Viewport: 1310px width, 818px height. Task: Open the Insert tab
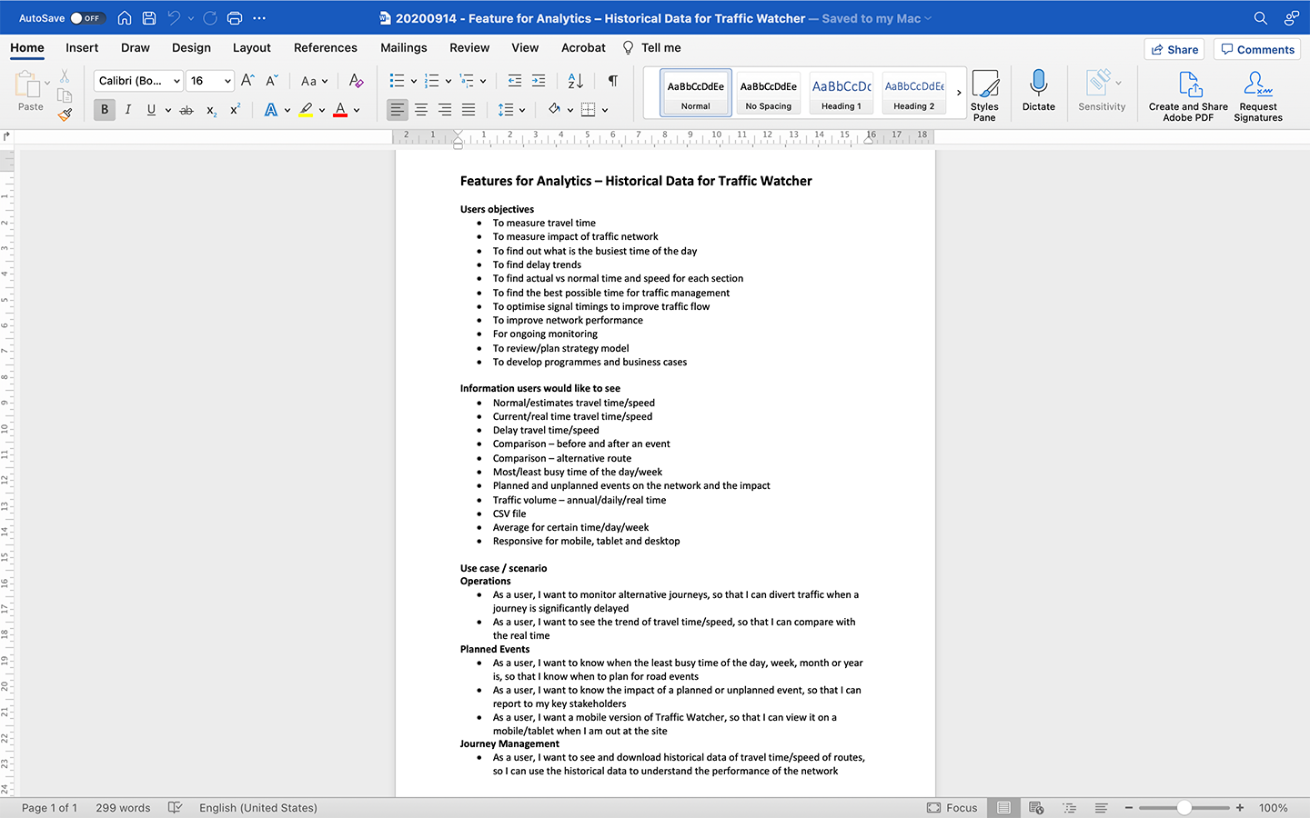tap(82, 47)
